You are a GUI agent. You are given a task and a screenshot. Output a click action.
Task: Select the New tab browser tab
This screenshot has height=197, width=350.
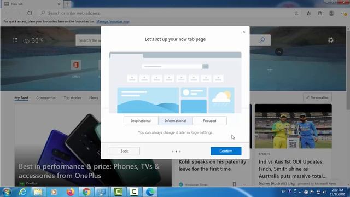click(32, 4)
